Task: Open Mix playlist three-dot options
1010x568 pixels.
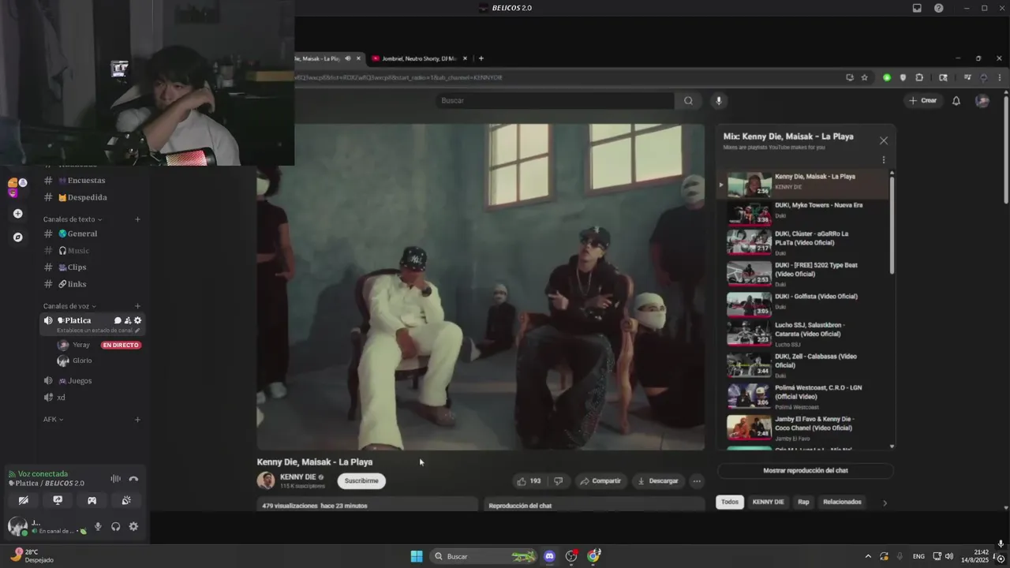Action: (883, 159)
